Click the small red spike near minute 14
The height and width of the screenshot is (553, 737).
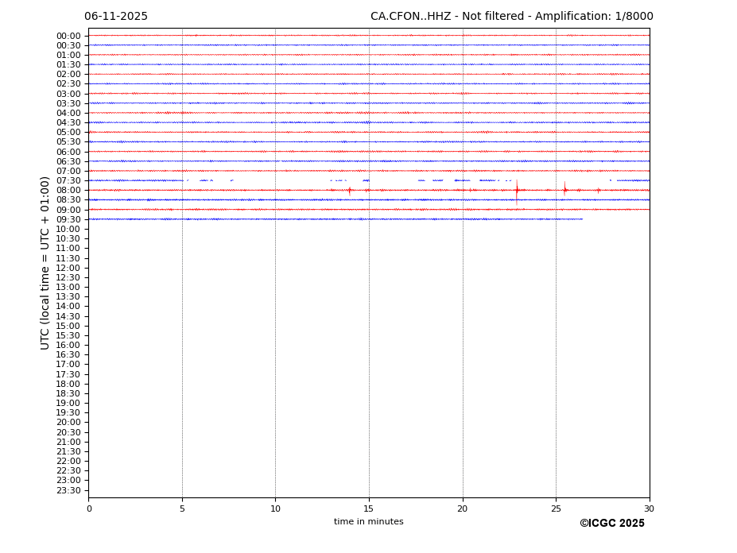click(349, 190)
